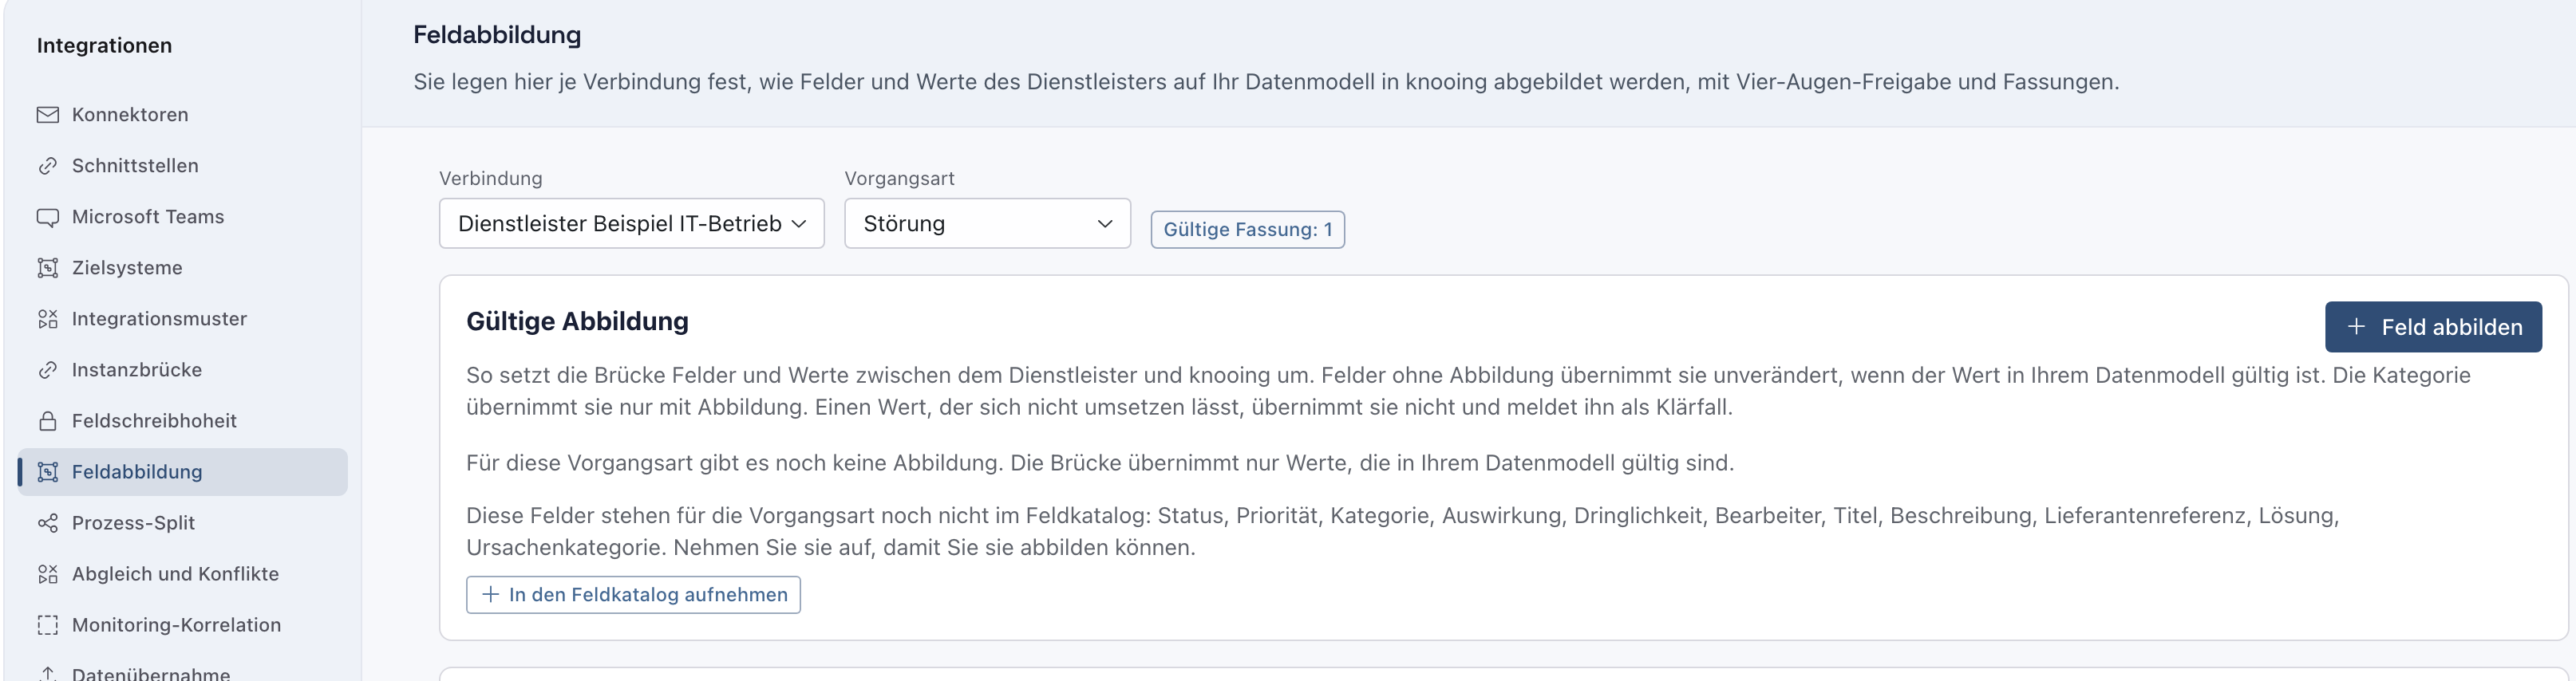Click the Integrationen sidebar heading
This screenshot has height=681, width=2576.
point(104,45)
